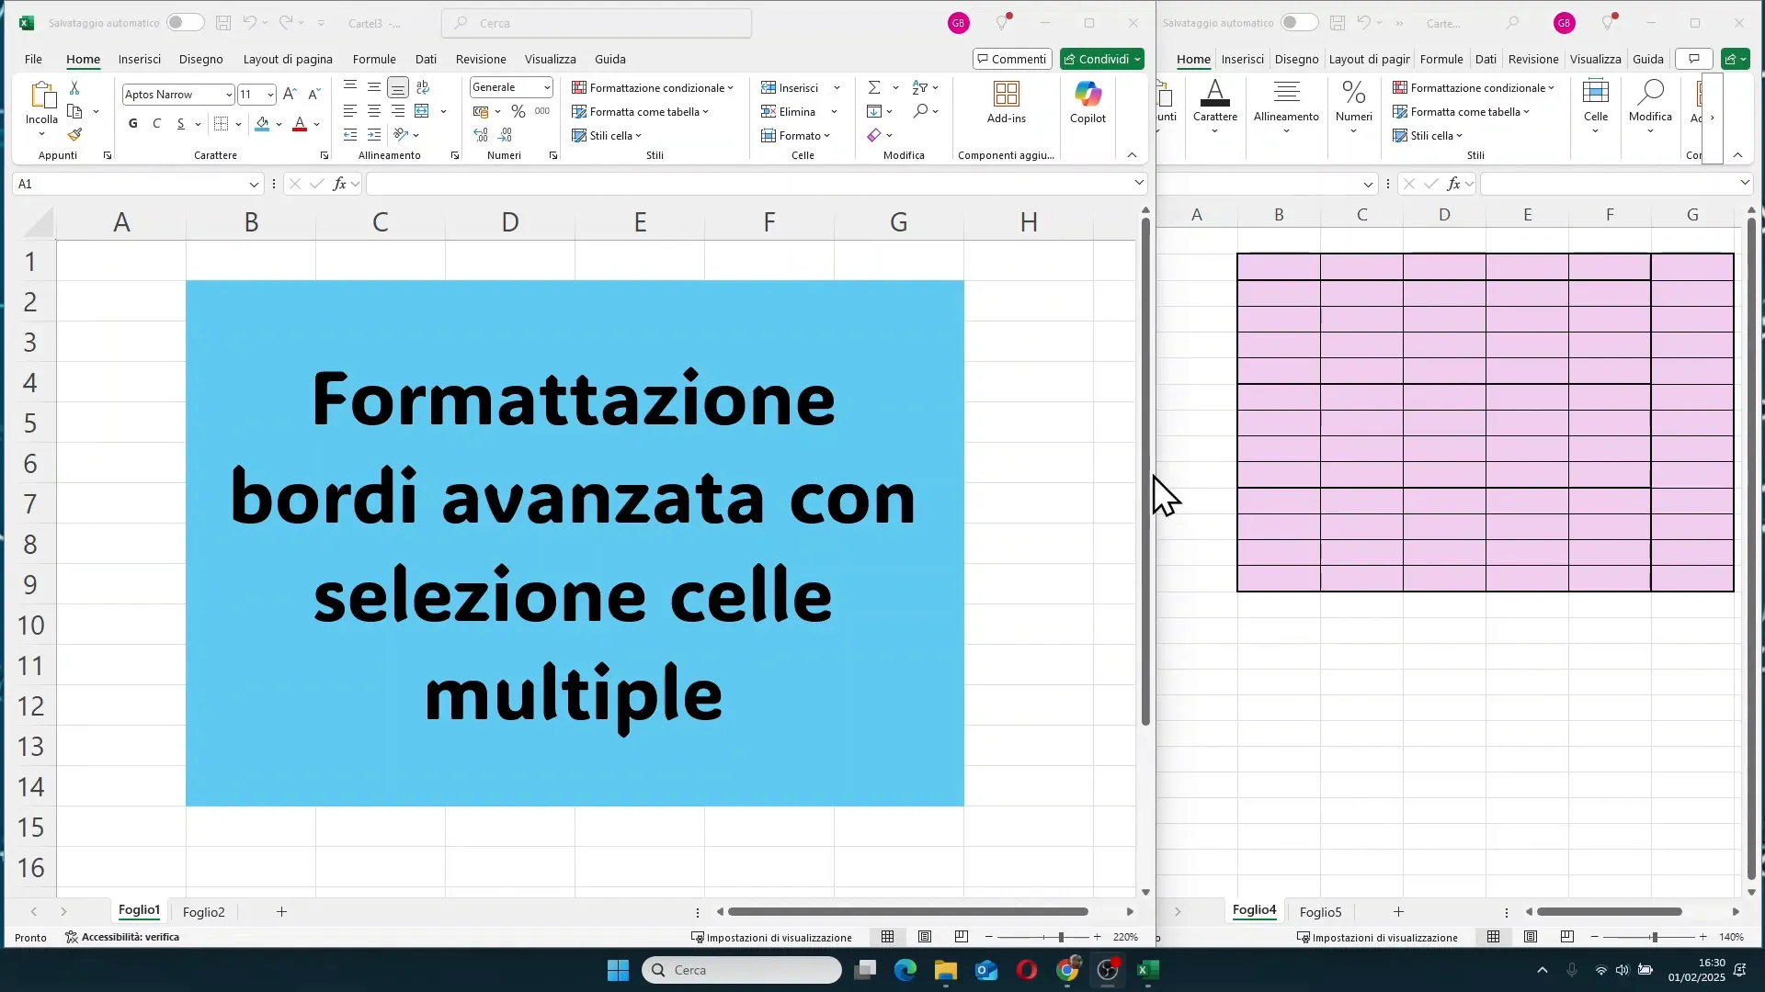Apply the red font color swatch

[x=300, y=124]
